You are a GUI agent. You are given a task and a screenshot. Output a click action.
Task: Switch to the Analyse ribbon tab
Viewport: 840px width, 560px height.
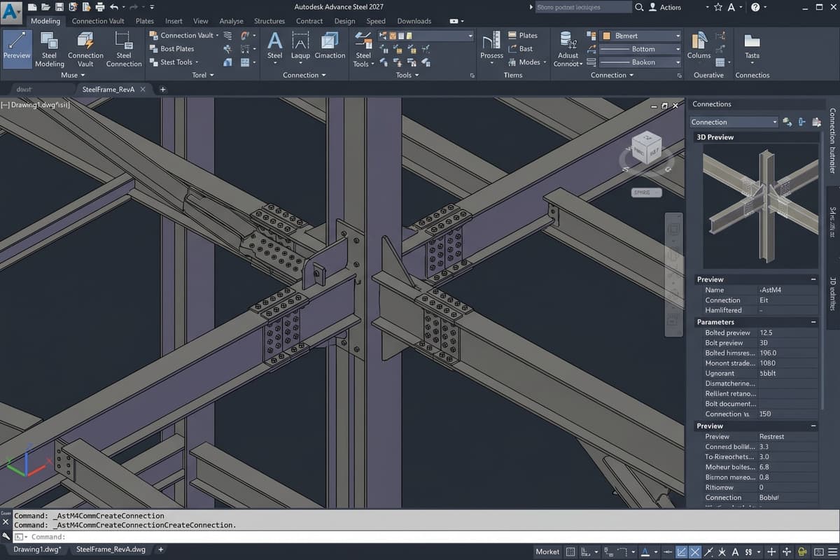point(231,21)
